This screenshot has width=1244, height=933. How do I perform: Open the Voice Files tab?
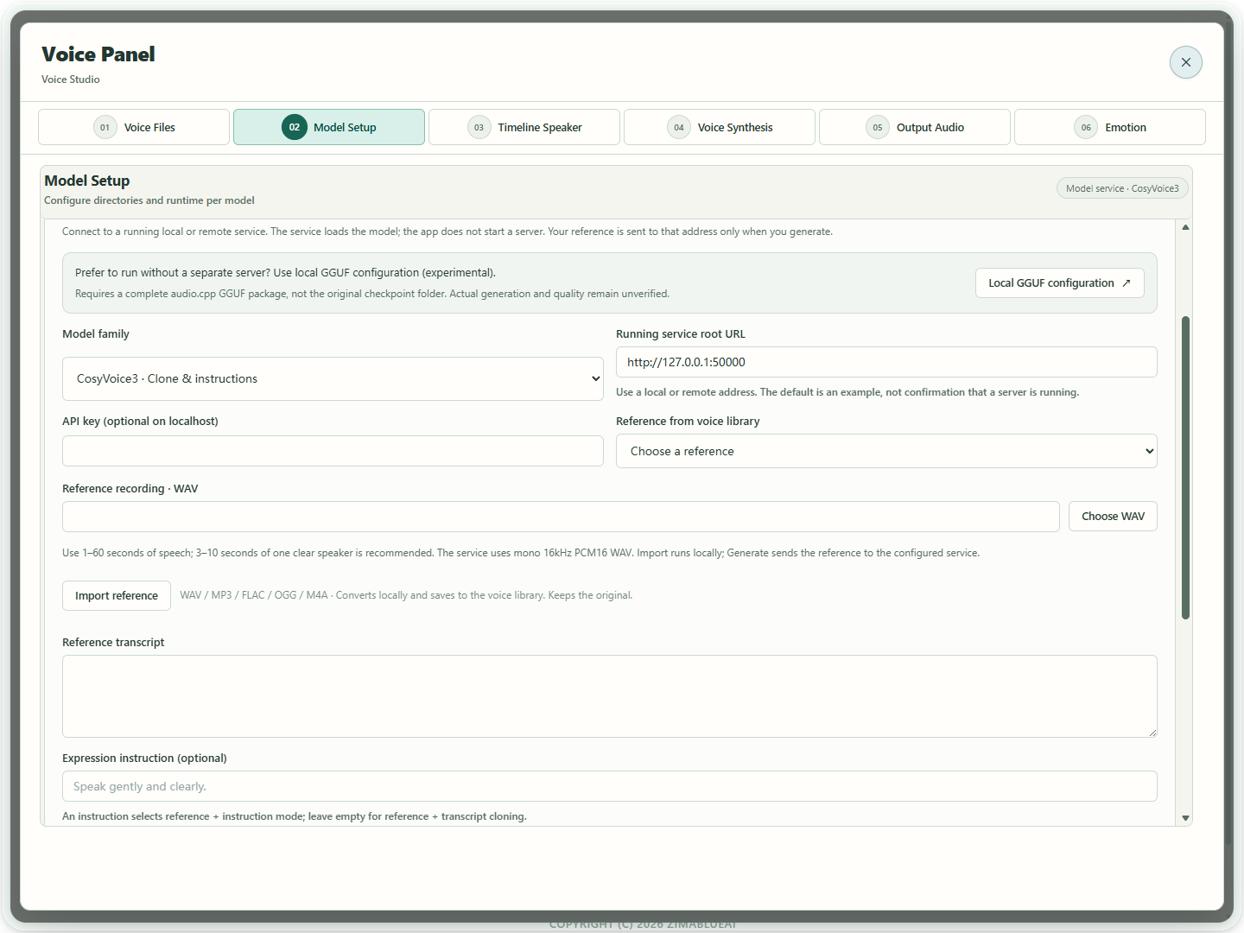coord(134,127)
